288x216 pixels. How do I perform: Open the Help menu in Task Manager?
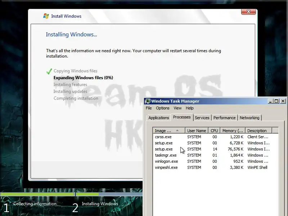pos(190,108)
